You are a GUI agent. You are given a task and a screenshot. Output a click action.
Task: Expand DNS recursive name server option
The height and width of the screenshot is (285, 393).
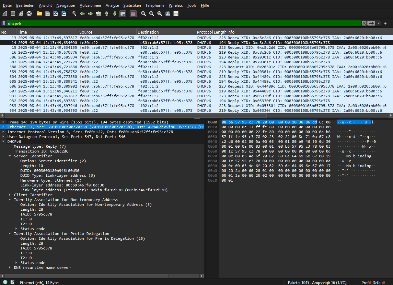coord(10,268)
